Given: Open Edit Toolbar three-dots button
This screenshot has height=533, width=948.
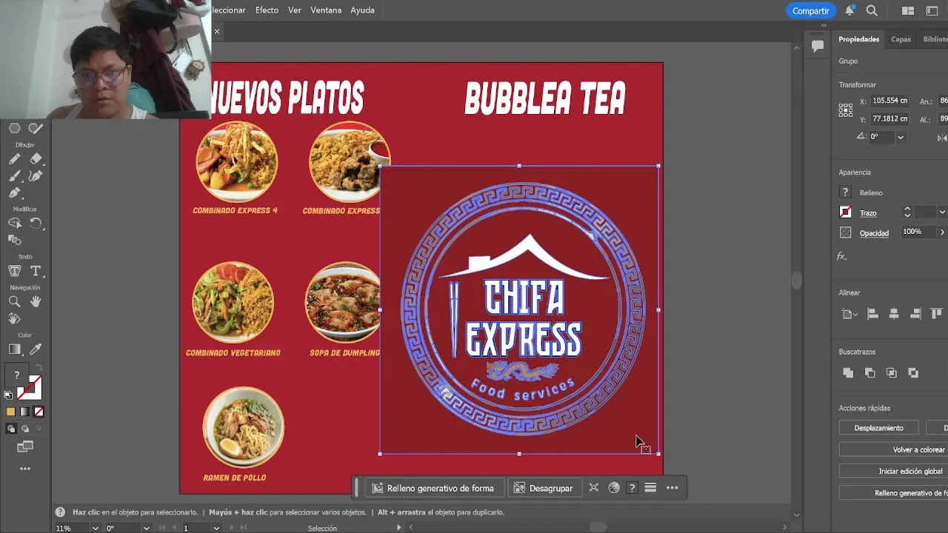Looking at the screenshot, I should [25, 469].
